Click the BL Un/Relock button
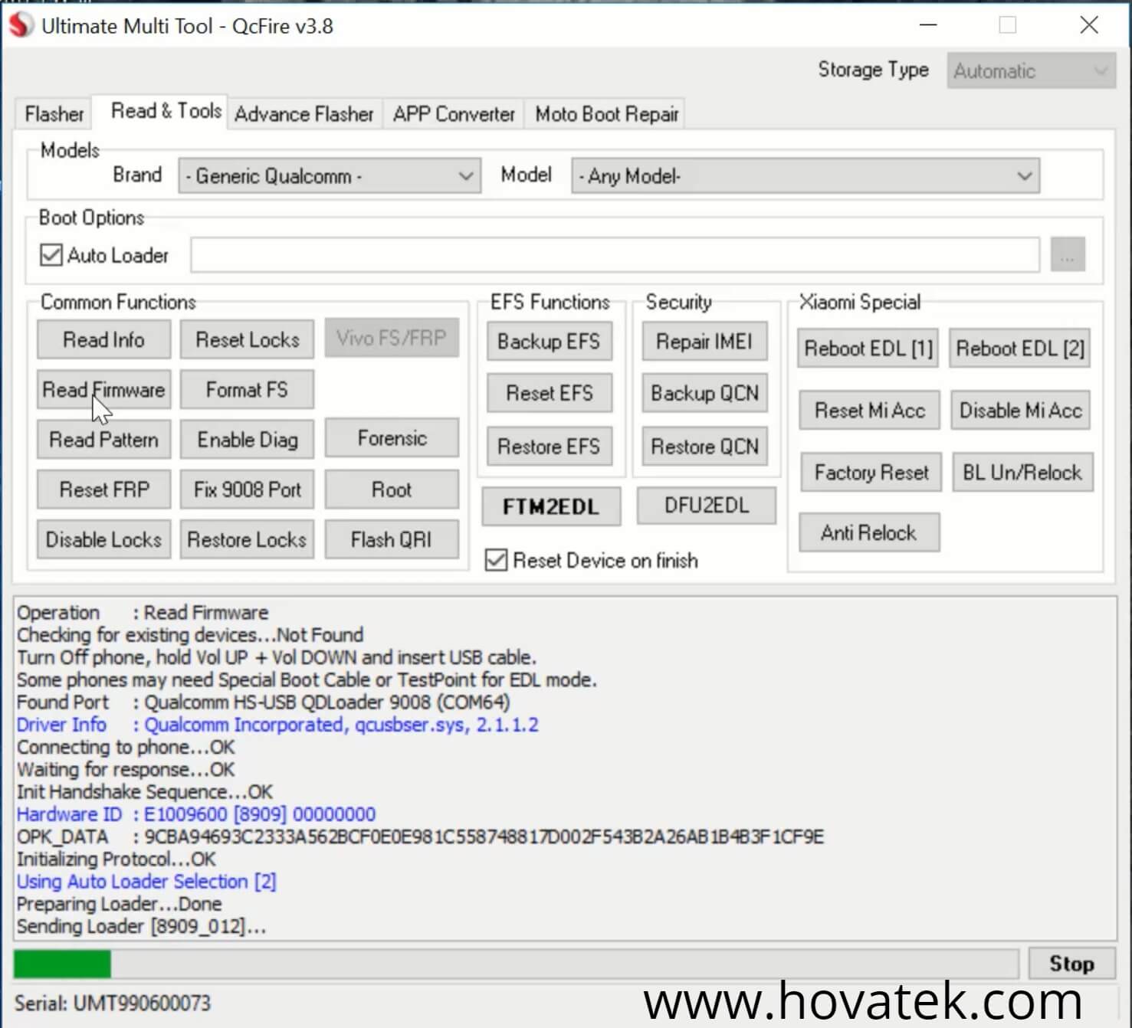The width and height of the screenshot is (1132, 1028). [1022, 473]
